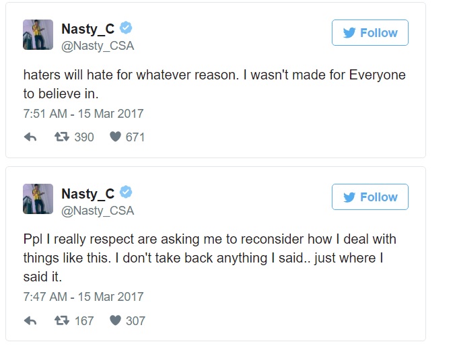This screenshot has height=348, width=455.
Task: Like the 'haters will hate' tweet
Action: pos(115,137)
